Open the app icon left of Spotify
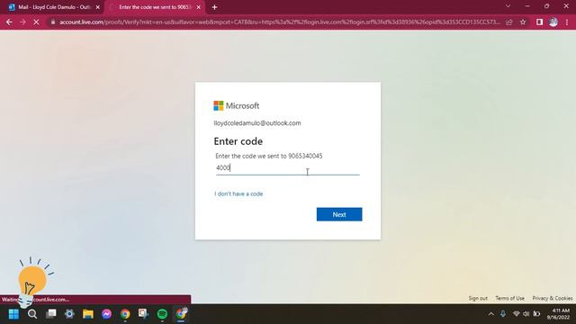The image size is (576, 324). pos(143,314)
